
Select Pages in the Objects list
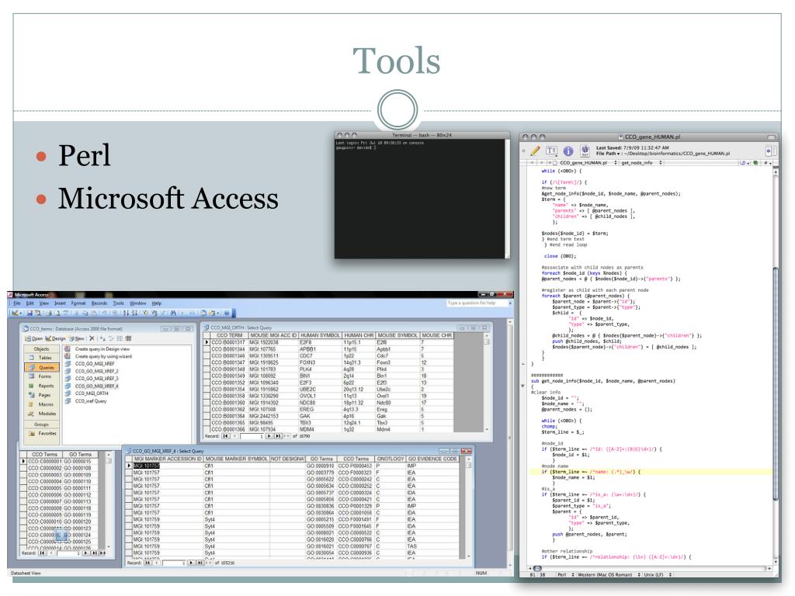pos(42,395)
